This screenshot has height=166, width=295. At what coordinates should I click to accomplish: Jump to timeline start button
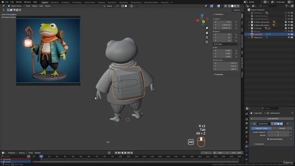point(116,153)
